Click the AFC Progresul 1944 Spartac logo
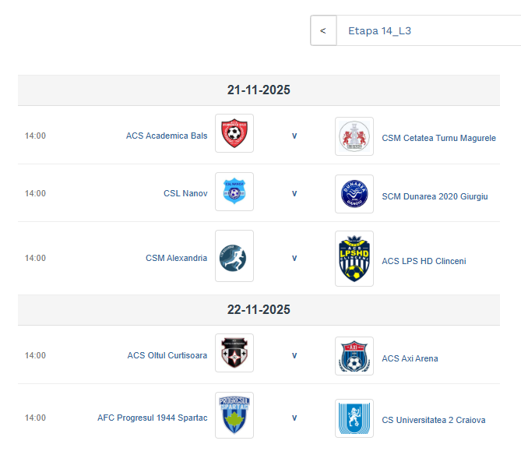 coord(234,414)
